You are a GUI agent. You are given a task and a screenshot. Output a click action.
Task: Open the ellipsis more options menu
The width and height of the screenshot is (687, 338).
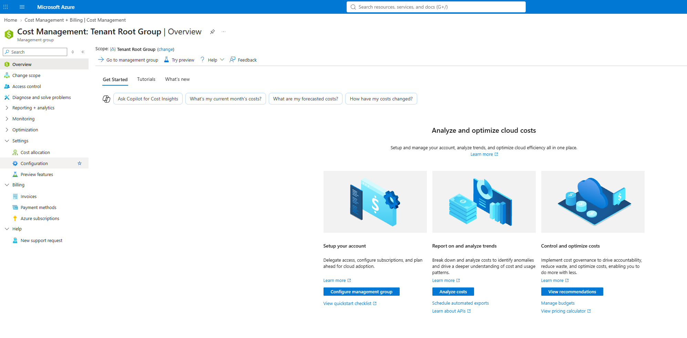pos(224,32)
